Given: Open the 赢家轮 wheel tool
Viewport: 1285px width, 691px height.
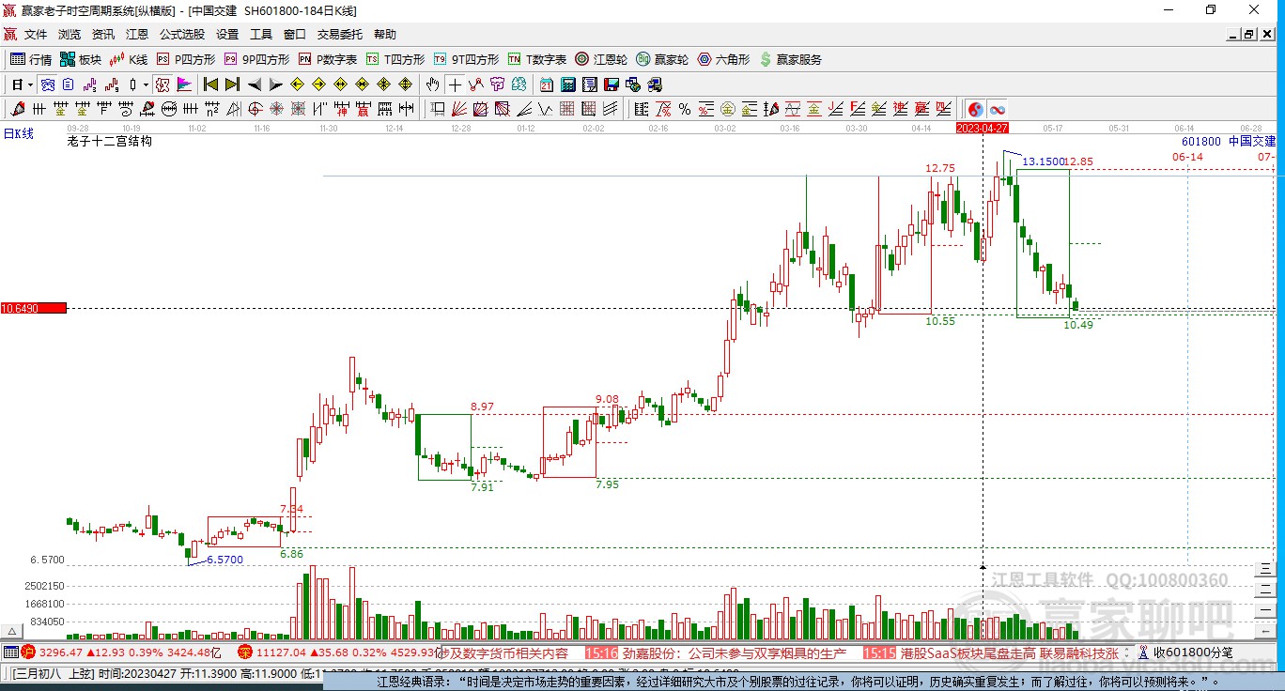Looking at the screenshot, I should click(662, 59).
